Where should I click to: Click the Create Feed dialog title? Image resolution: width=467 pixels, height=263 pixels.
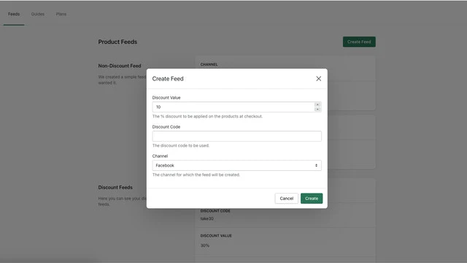click(168, 79)
